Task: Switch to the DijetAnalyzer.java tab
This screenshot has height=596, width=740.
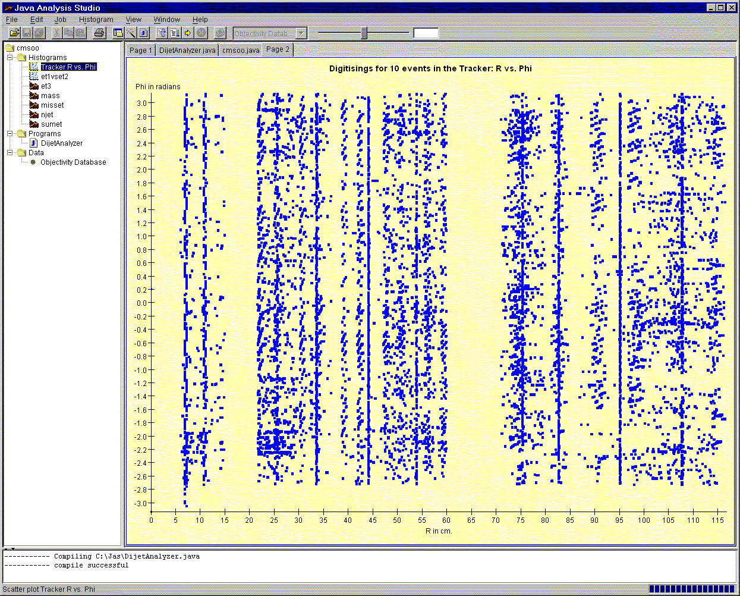Action: pos(187,51)
